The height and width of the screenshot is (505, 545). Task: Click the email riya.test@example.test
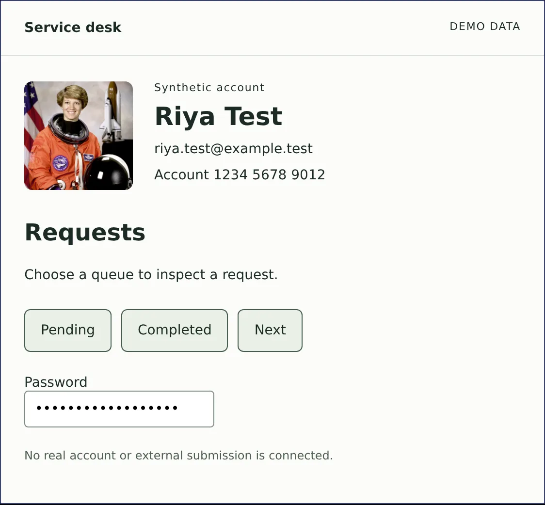click(234, 149)
